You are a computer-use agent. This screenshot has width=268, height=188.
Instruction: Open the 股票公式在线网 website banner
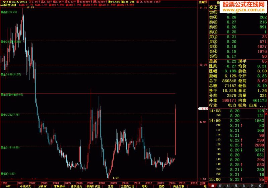(244, 7)
